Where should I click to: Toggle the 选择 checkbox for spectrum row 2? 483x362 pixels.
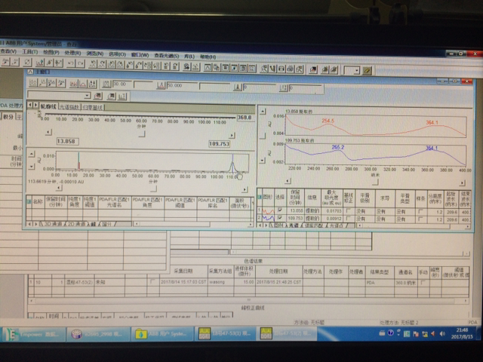[280, 218]
